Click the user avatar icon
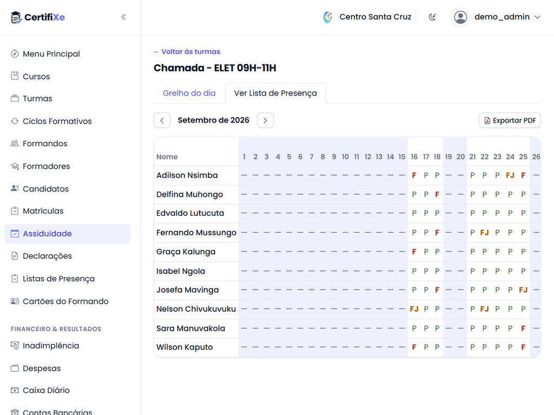Image resolution: width=554 pixels, height=415 pixels. coord(460,17)
